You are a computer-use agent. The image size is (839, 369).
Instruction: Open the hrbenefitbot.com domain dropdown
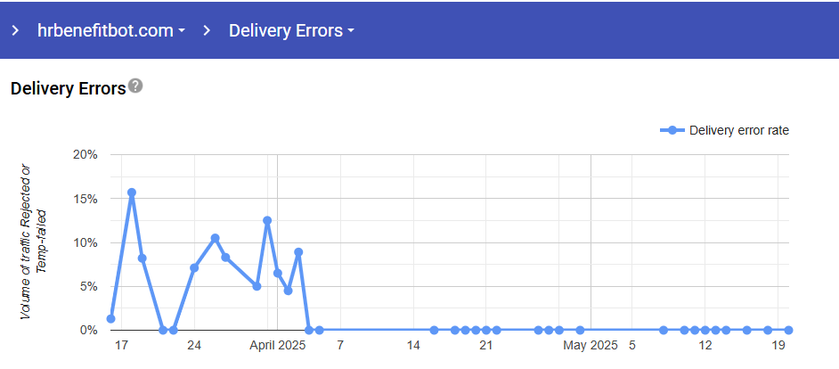pyautogui.click(x=105, y=30)
